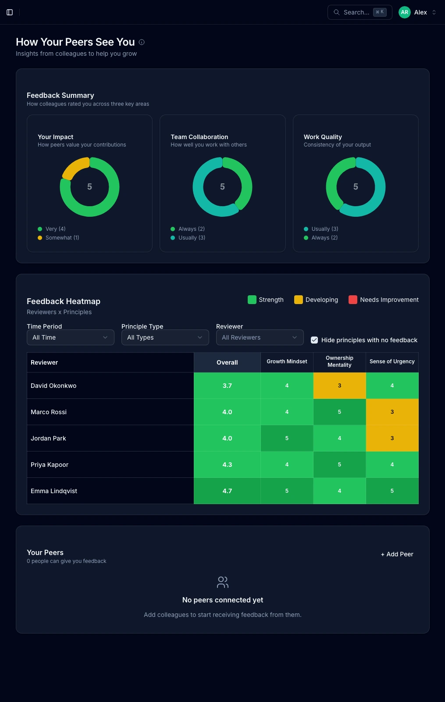This screenshot has height=702, width=445.
Task: Click the Your Peers heading
Action: 45,552
